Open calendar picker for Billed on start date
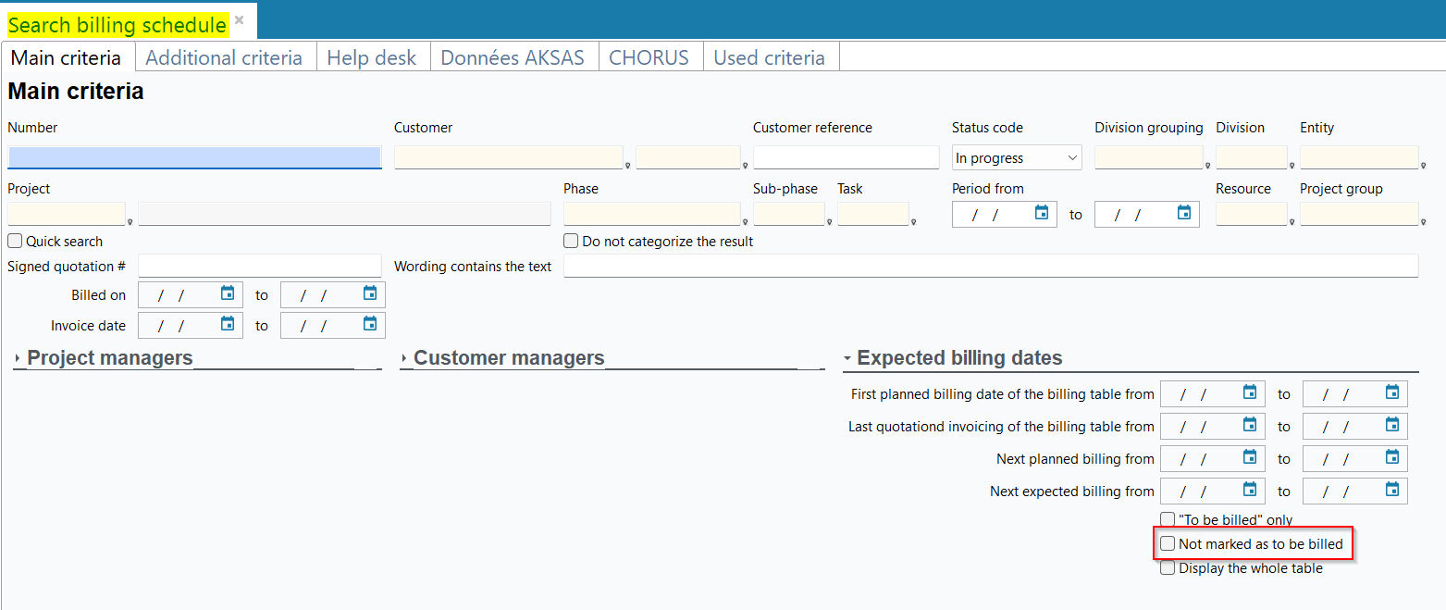The image size is (1446, 610). pyautogui.click(x=228, y=294)
